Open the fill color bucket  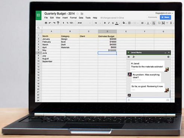tap(124, 23)
